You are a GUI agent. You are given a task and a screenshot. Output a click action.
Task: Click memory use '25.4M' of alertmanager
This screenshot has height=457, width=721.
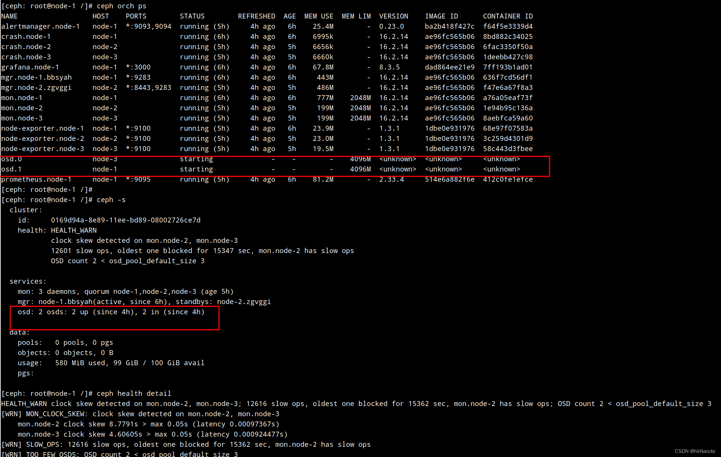click(323, 26)
